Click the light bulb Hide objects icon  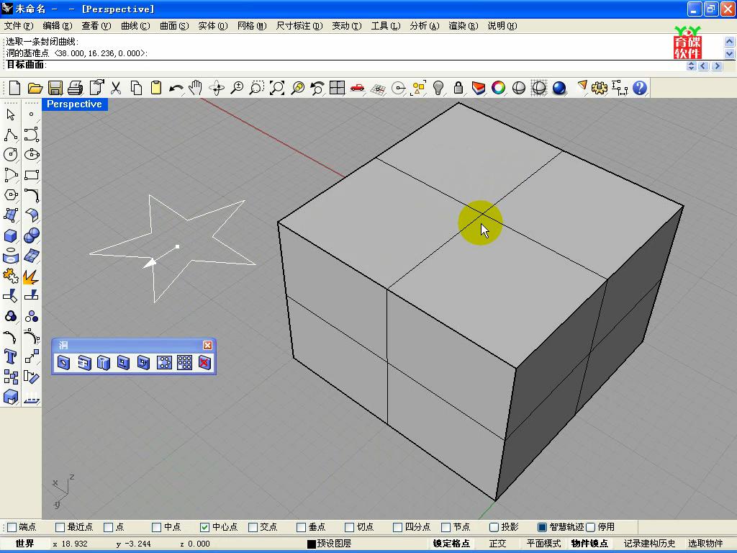pyautogui.click(x=438, y=88)
